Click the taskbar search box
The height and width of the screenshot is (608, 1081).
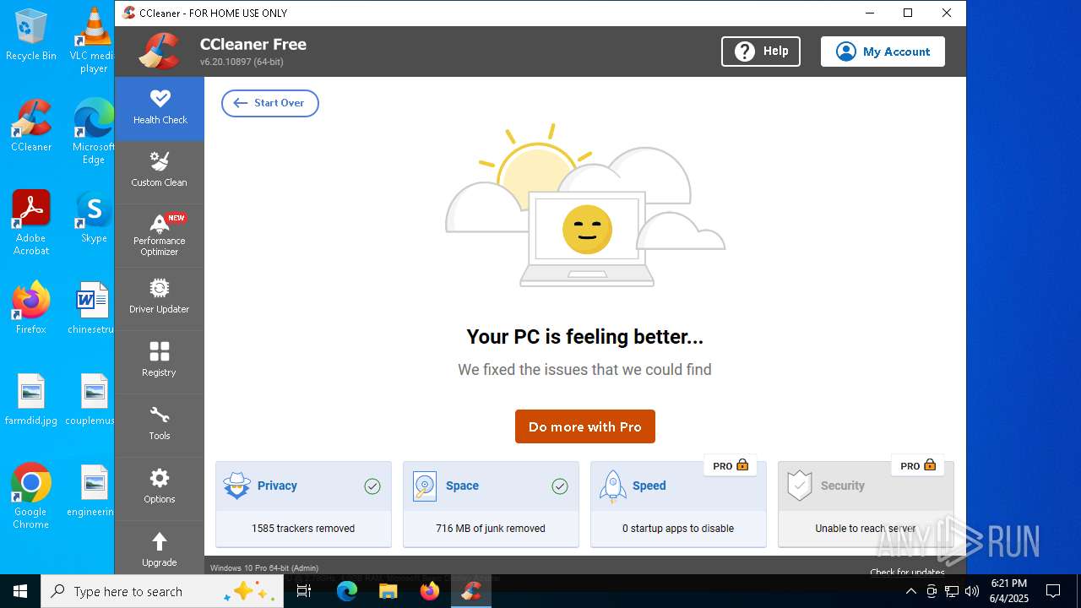click(162, 591)
